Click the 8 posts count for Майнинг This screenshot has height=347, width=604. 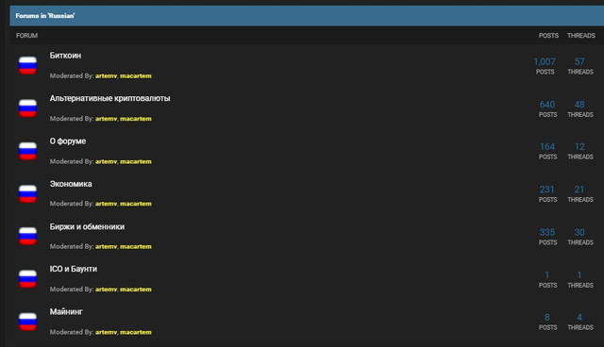[x=547, y=318]
